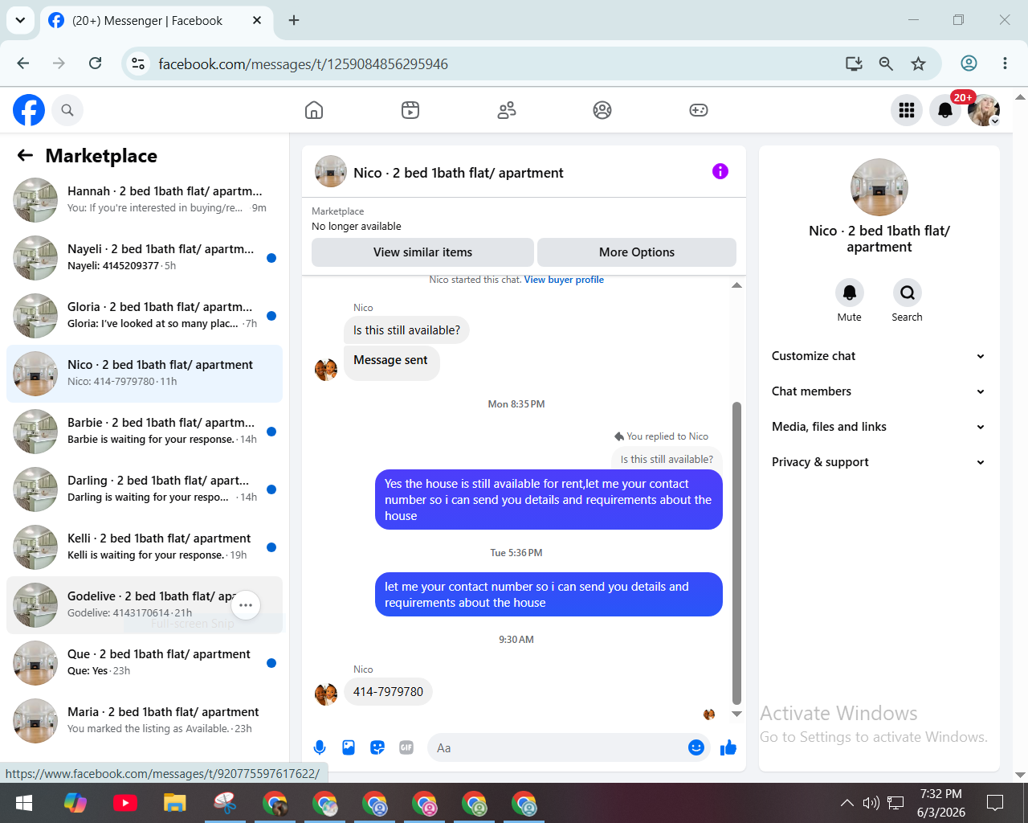Click chat scroll up arrow
Image resolution: width=1028 pixels, height=823 pixels.
[736, 285]
